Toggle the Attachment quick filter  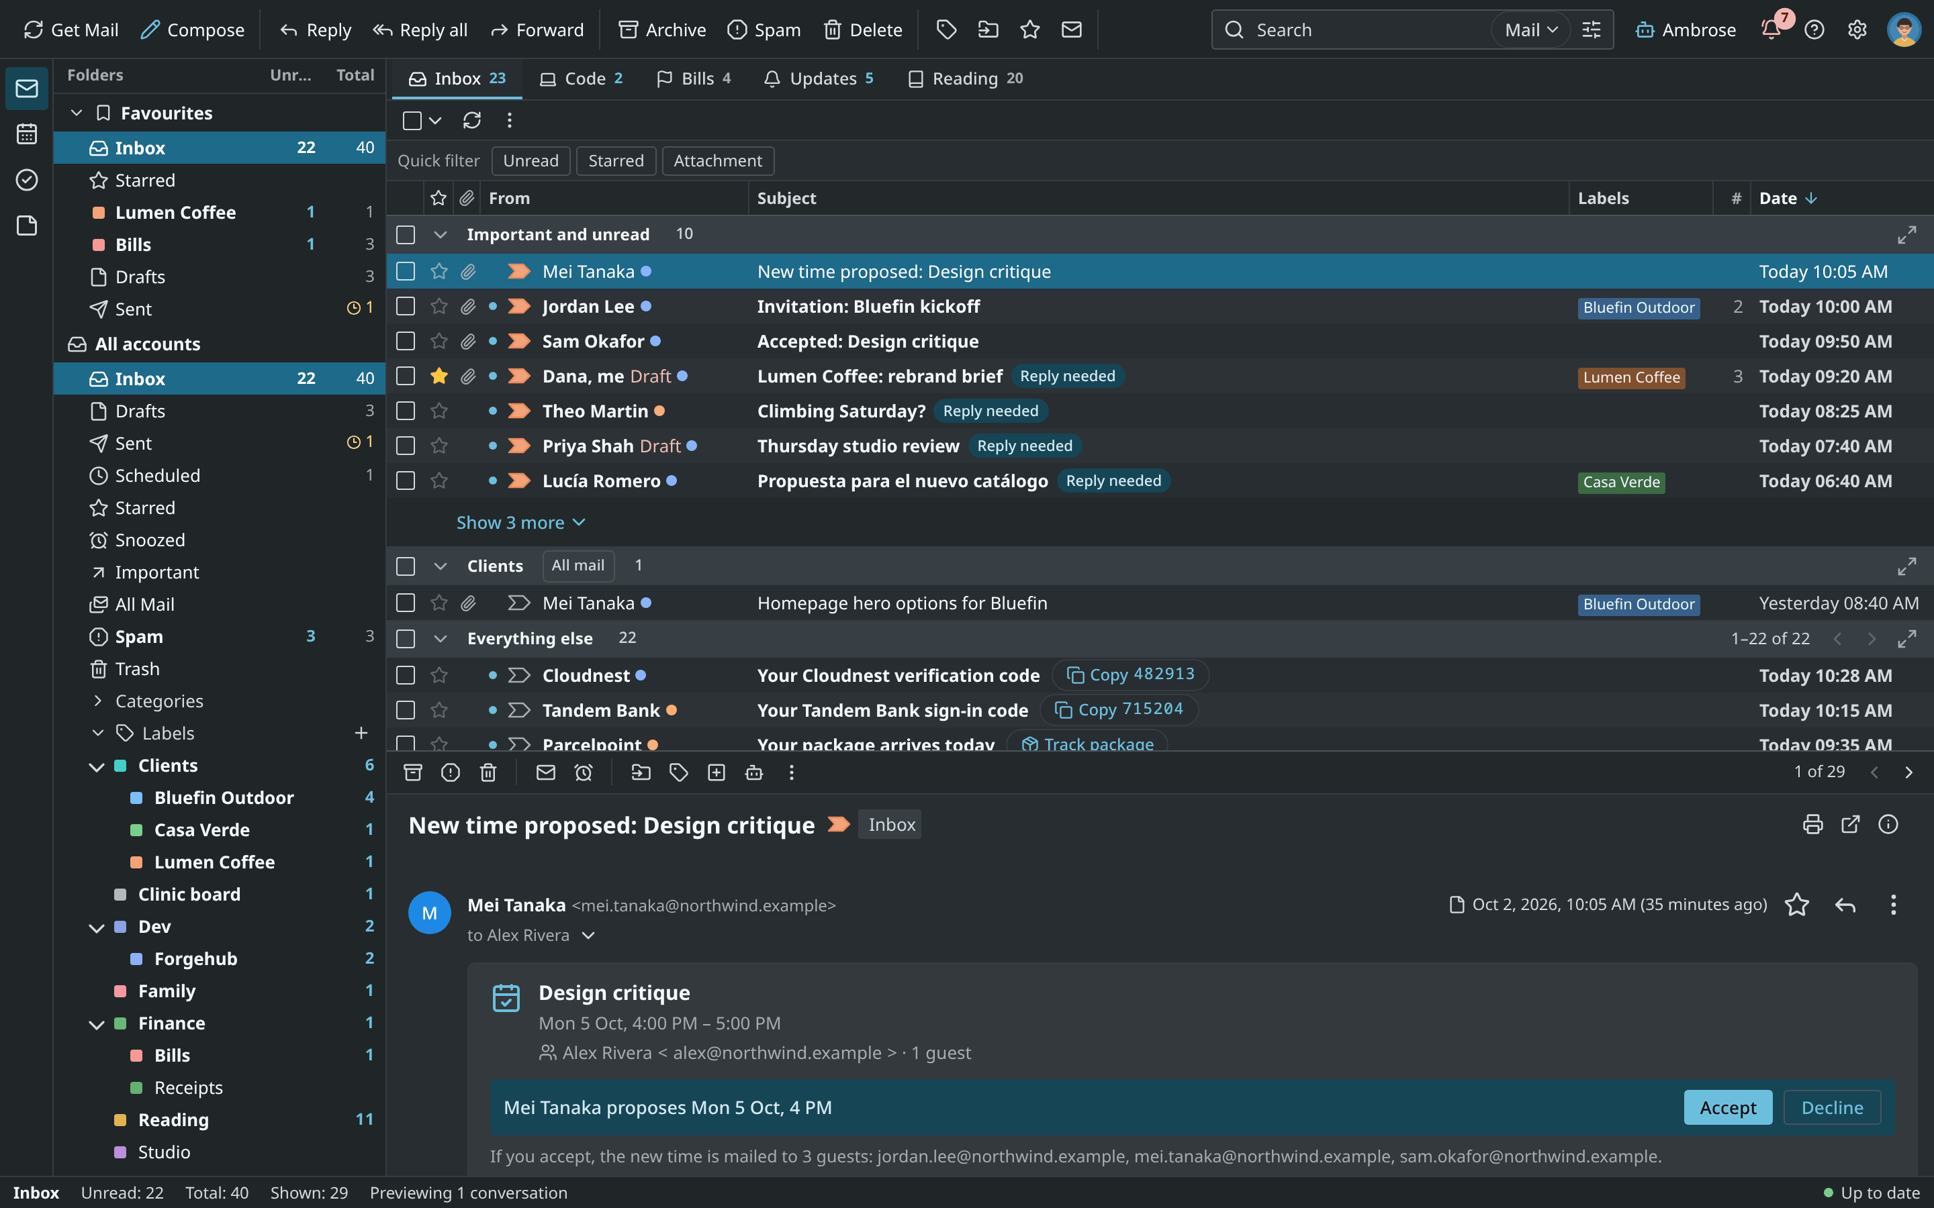(718, 160)
